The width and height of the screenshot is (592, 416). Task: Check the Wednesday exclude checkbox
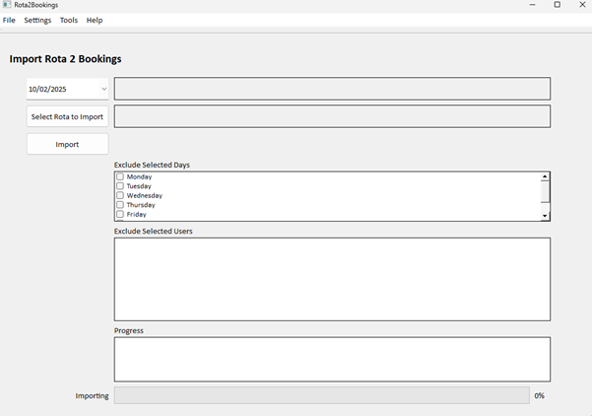[120, 195]
